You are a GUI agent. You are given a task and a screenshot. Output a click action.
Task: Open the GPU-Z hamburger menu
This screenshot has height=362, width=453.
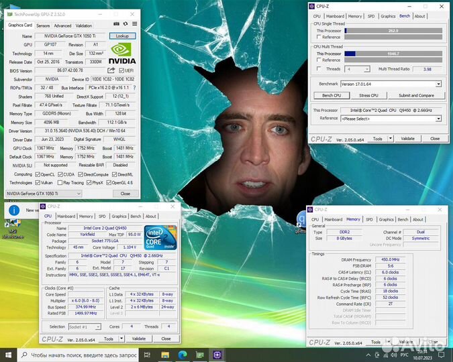point(135,23)
